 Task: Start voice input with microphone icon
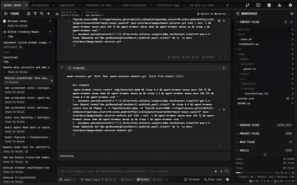point(221,171)
